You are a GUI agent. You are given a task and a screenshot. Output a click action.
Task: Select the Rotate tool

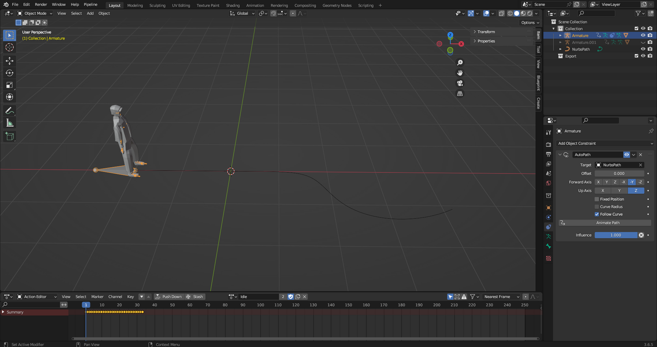pyautogui.click(x=9, y=73)
